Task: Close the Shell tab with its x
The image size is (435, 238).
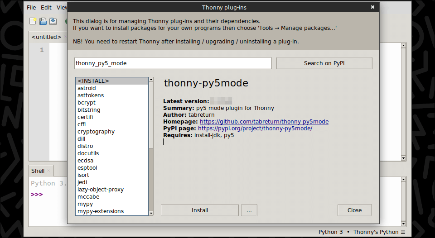Action: click(x=48, y=171)
